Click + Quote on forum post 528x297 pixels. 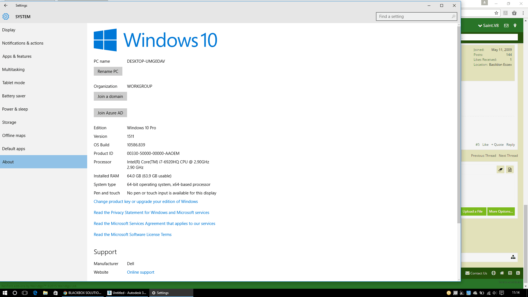tap(497, 145)
